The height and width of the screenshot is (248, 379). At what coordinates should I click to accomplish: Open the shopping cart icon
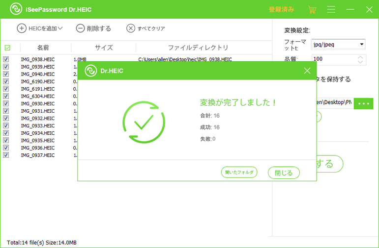(312, 10)
